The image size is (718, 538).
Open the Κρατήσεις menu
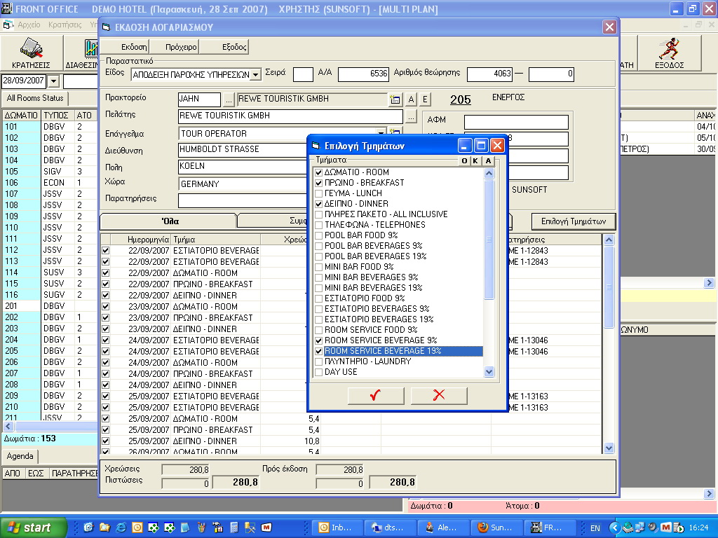[65, 25]
